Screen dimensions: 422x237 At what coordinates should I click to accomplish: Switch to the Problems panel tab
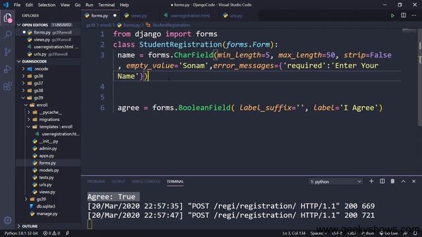(96, 182)
